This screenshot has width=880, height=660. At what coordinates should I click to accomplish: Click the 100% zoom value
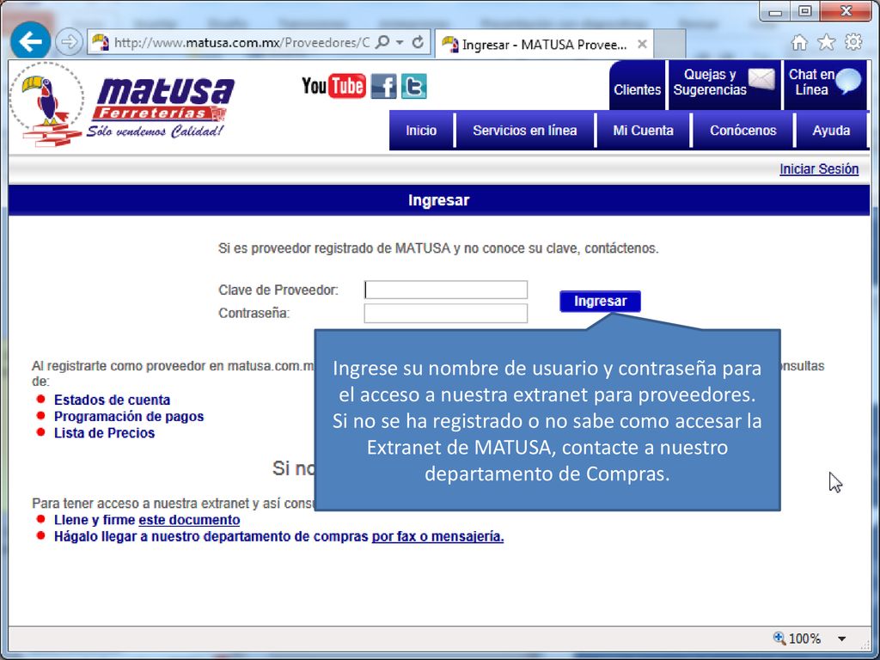pyautogui.click(x=804, y=639)
